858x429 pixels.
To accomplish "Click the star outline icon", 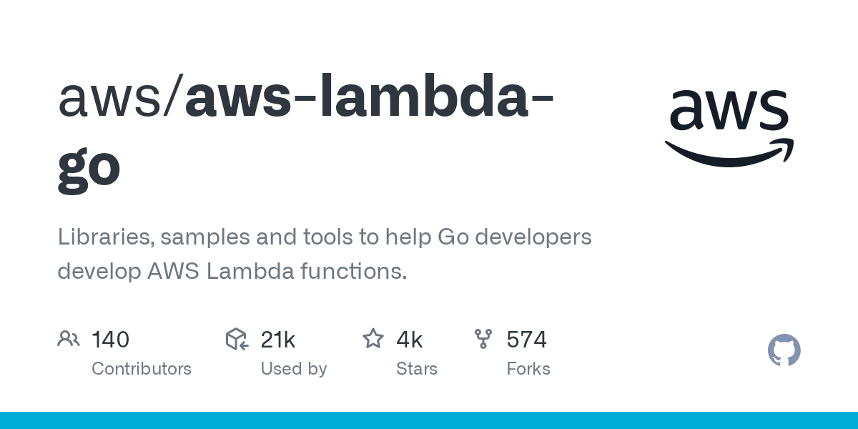I will tap(373, 339).
